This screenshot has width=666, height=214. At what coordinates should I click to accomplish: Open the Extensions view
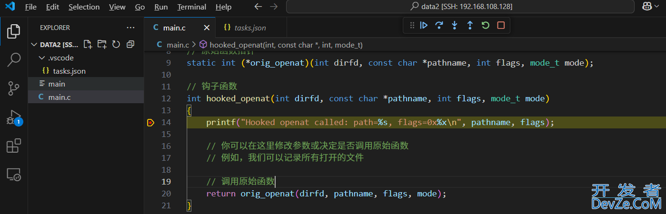14,146
